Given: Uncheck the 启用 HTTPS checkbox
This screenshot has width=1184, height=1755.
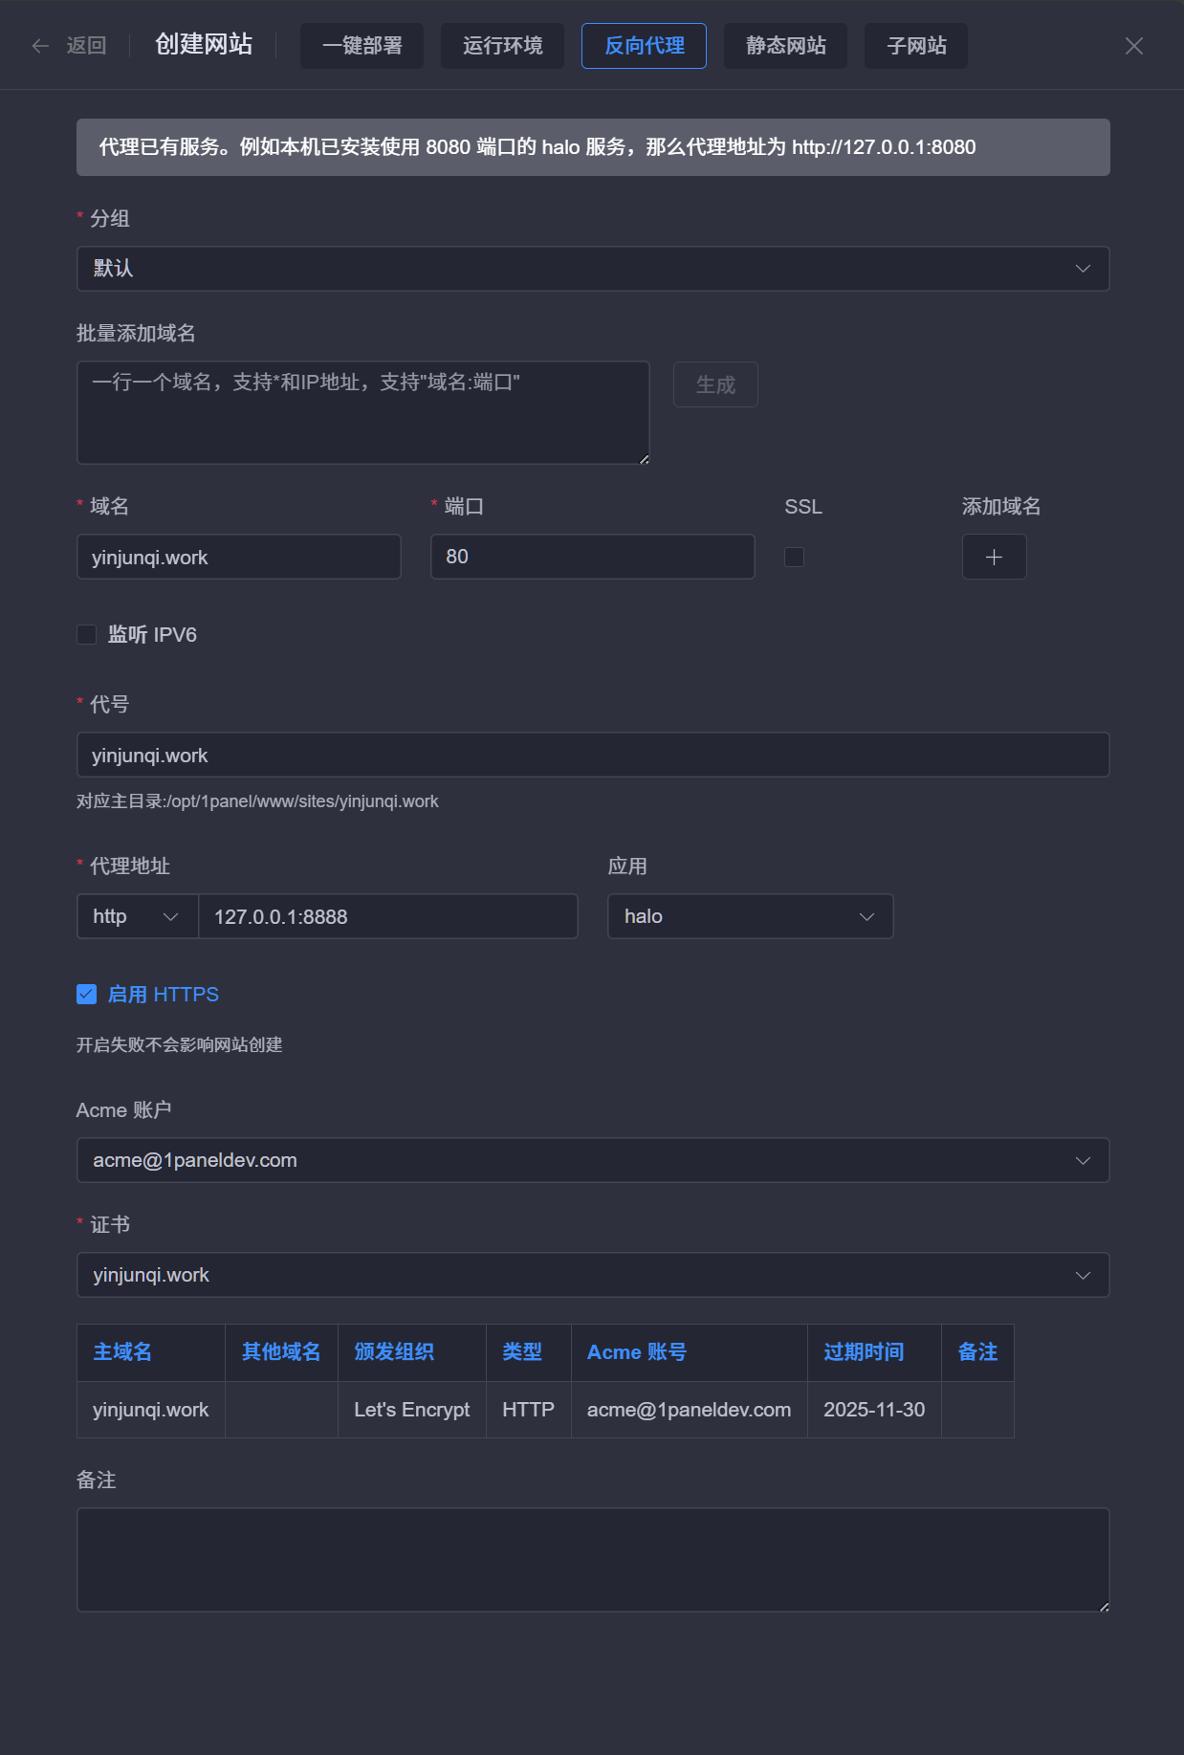Looking at the screenshot, I should (x=87, y=995).
